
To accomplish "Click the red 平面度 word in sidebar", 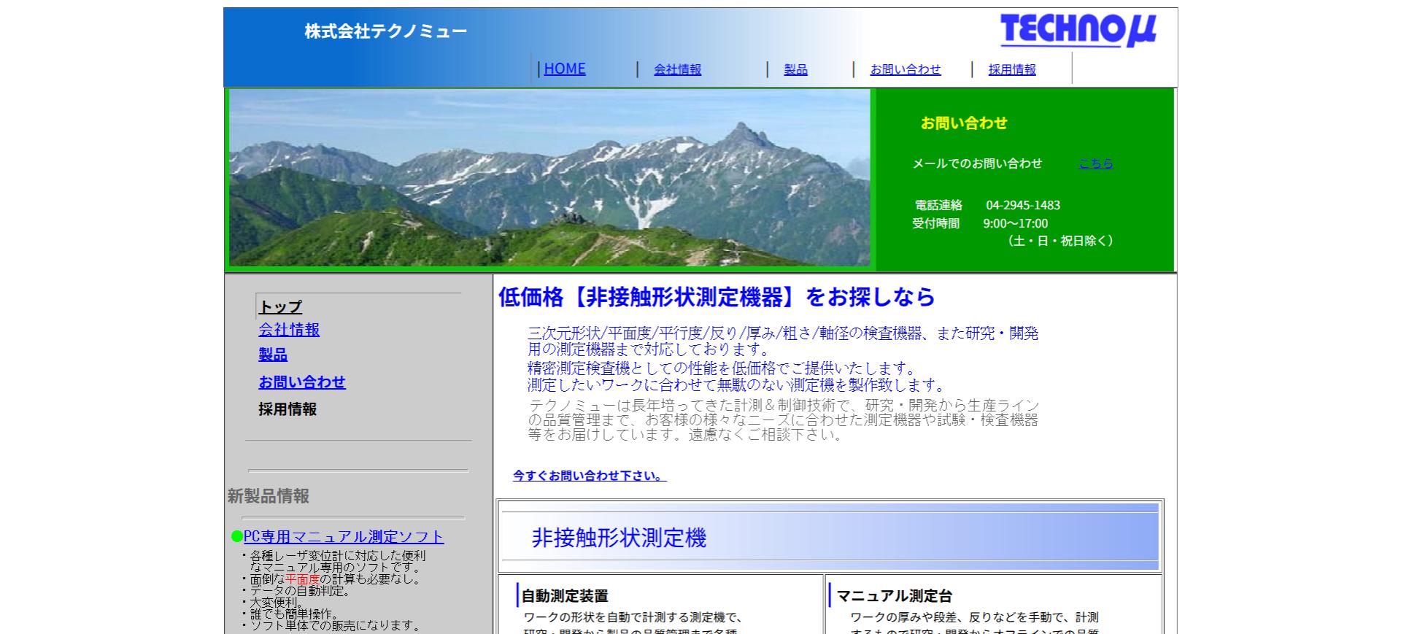I will click(303, 579).
